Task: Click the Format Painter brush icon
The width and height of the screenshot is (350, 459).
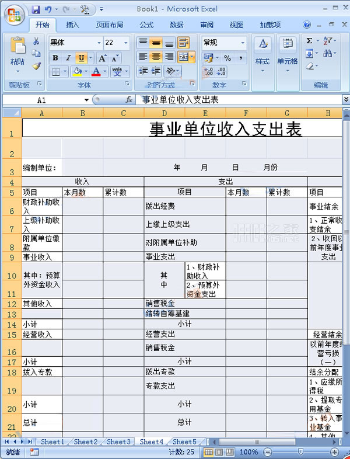Action: (36, 65)
